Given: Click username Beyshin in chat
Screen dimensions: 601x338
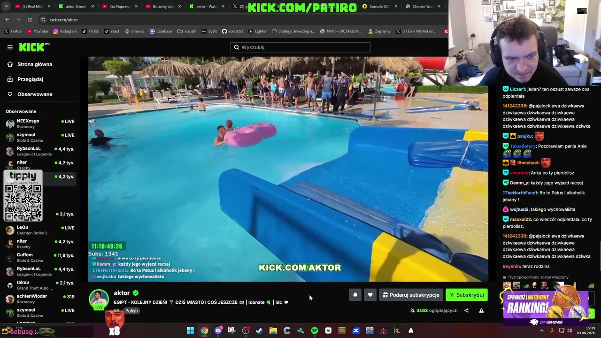Looking at the screenshot, I should [x=512, y=267].
